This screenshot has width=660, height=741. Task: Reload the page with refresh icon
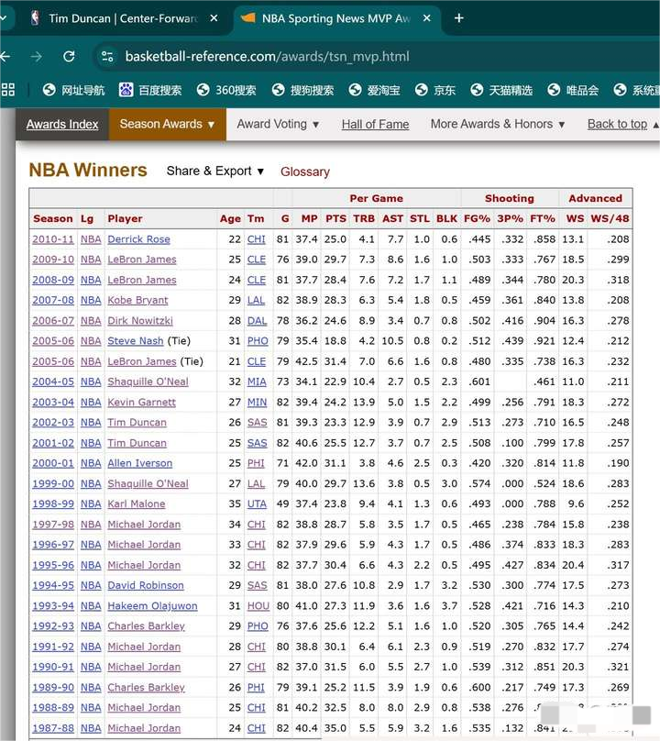point(69,57)
